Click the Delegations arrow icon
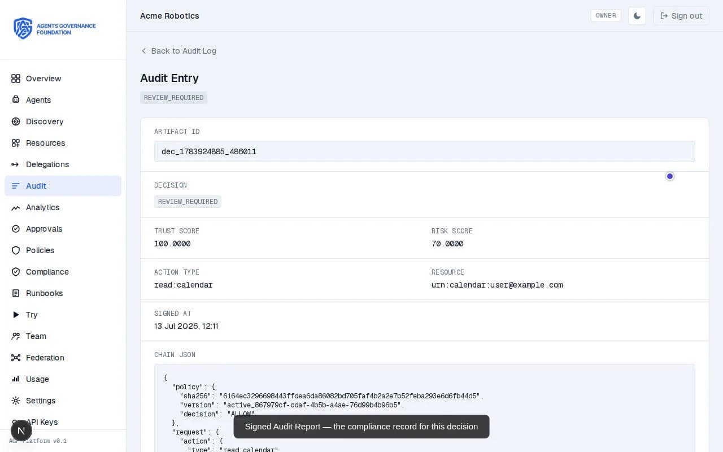This screenshot has width=723, height=452. [16, 164]
